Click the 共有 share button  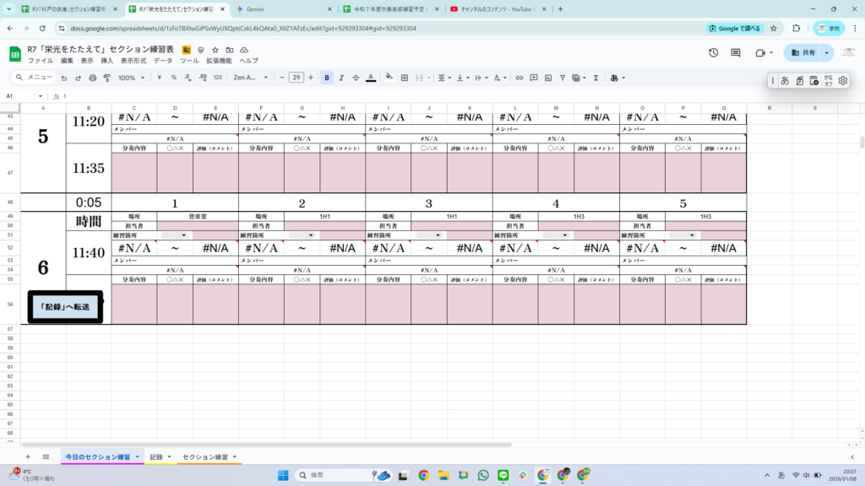[803, 52]
